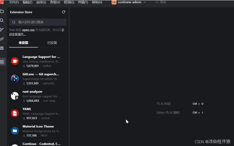Click the PKief publisher name

coord(44,136)
